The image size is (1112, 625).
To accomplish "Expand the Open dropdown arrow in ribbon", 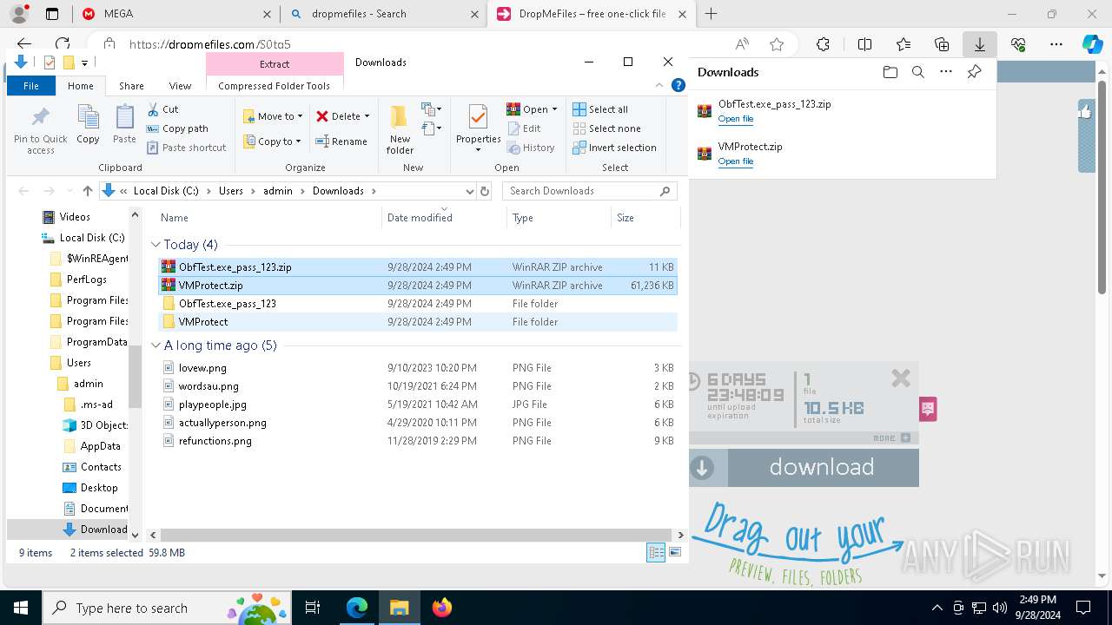I will (554, 109).
